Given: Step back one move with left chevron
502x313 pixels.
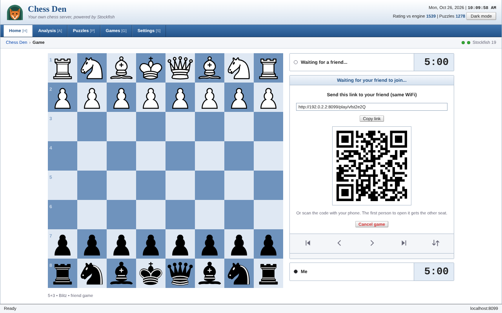Looking at the screenshot, I should point(340,243).
